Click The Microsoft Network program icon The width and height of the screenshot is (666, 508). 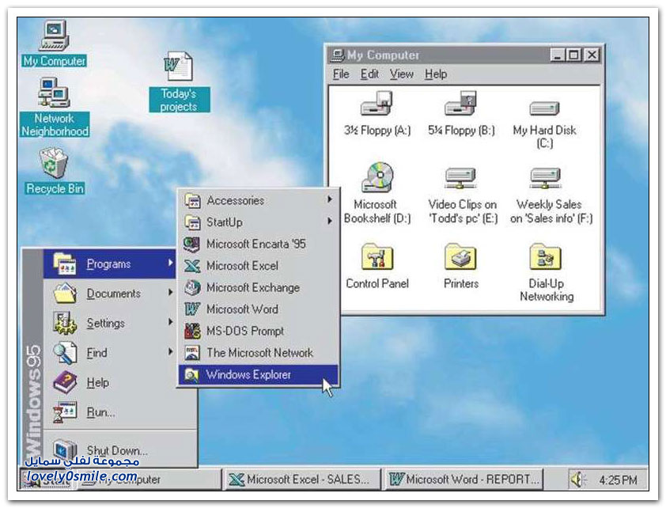192,353
